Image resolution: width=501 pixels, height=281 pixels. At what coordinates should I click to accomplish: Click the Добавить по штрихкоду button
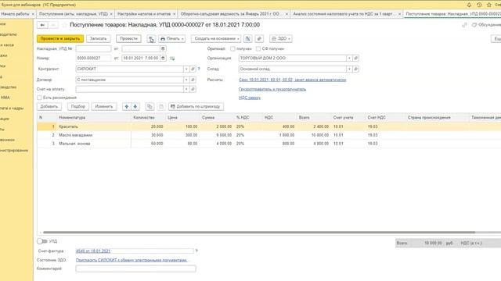tap(196, 106)
